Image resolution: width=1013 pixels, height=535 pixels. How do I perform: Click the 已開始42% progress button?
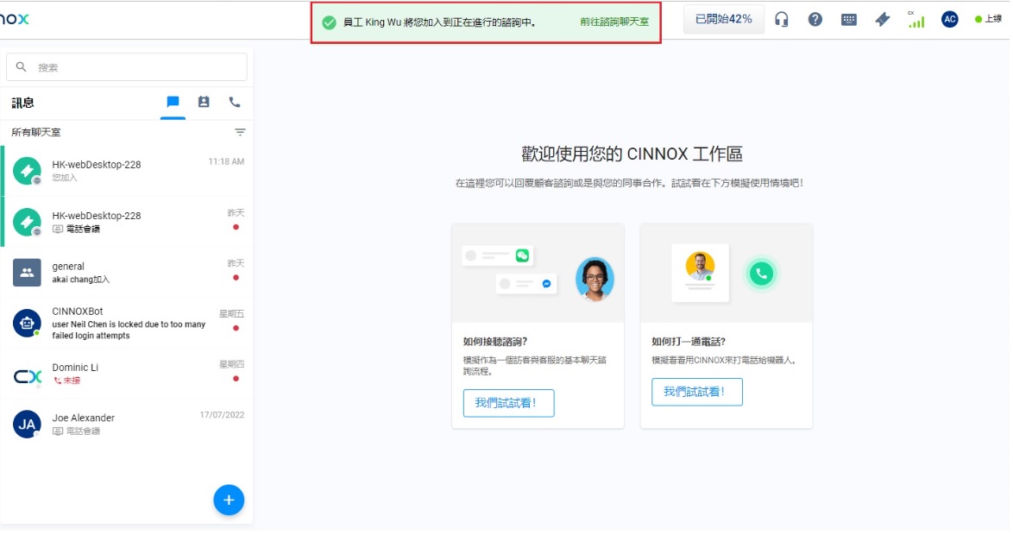(726, 19)
